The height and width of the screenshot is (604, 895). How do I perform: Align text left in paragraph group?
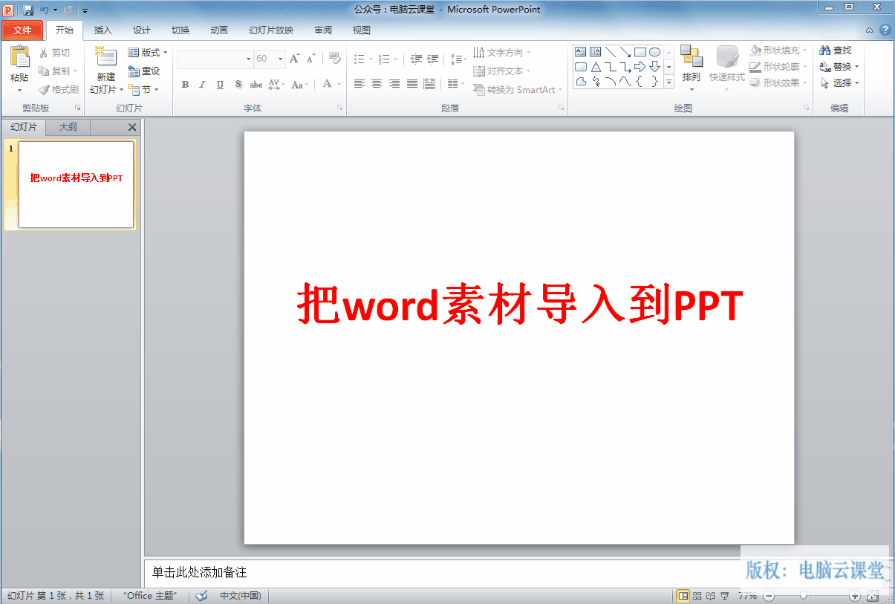pos(359,84)
